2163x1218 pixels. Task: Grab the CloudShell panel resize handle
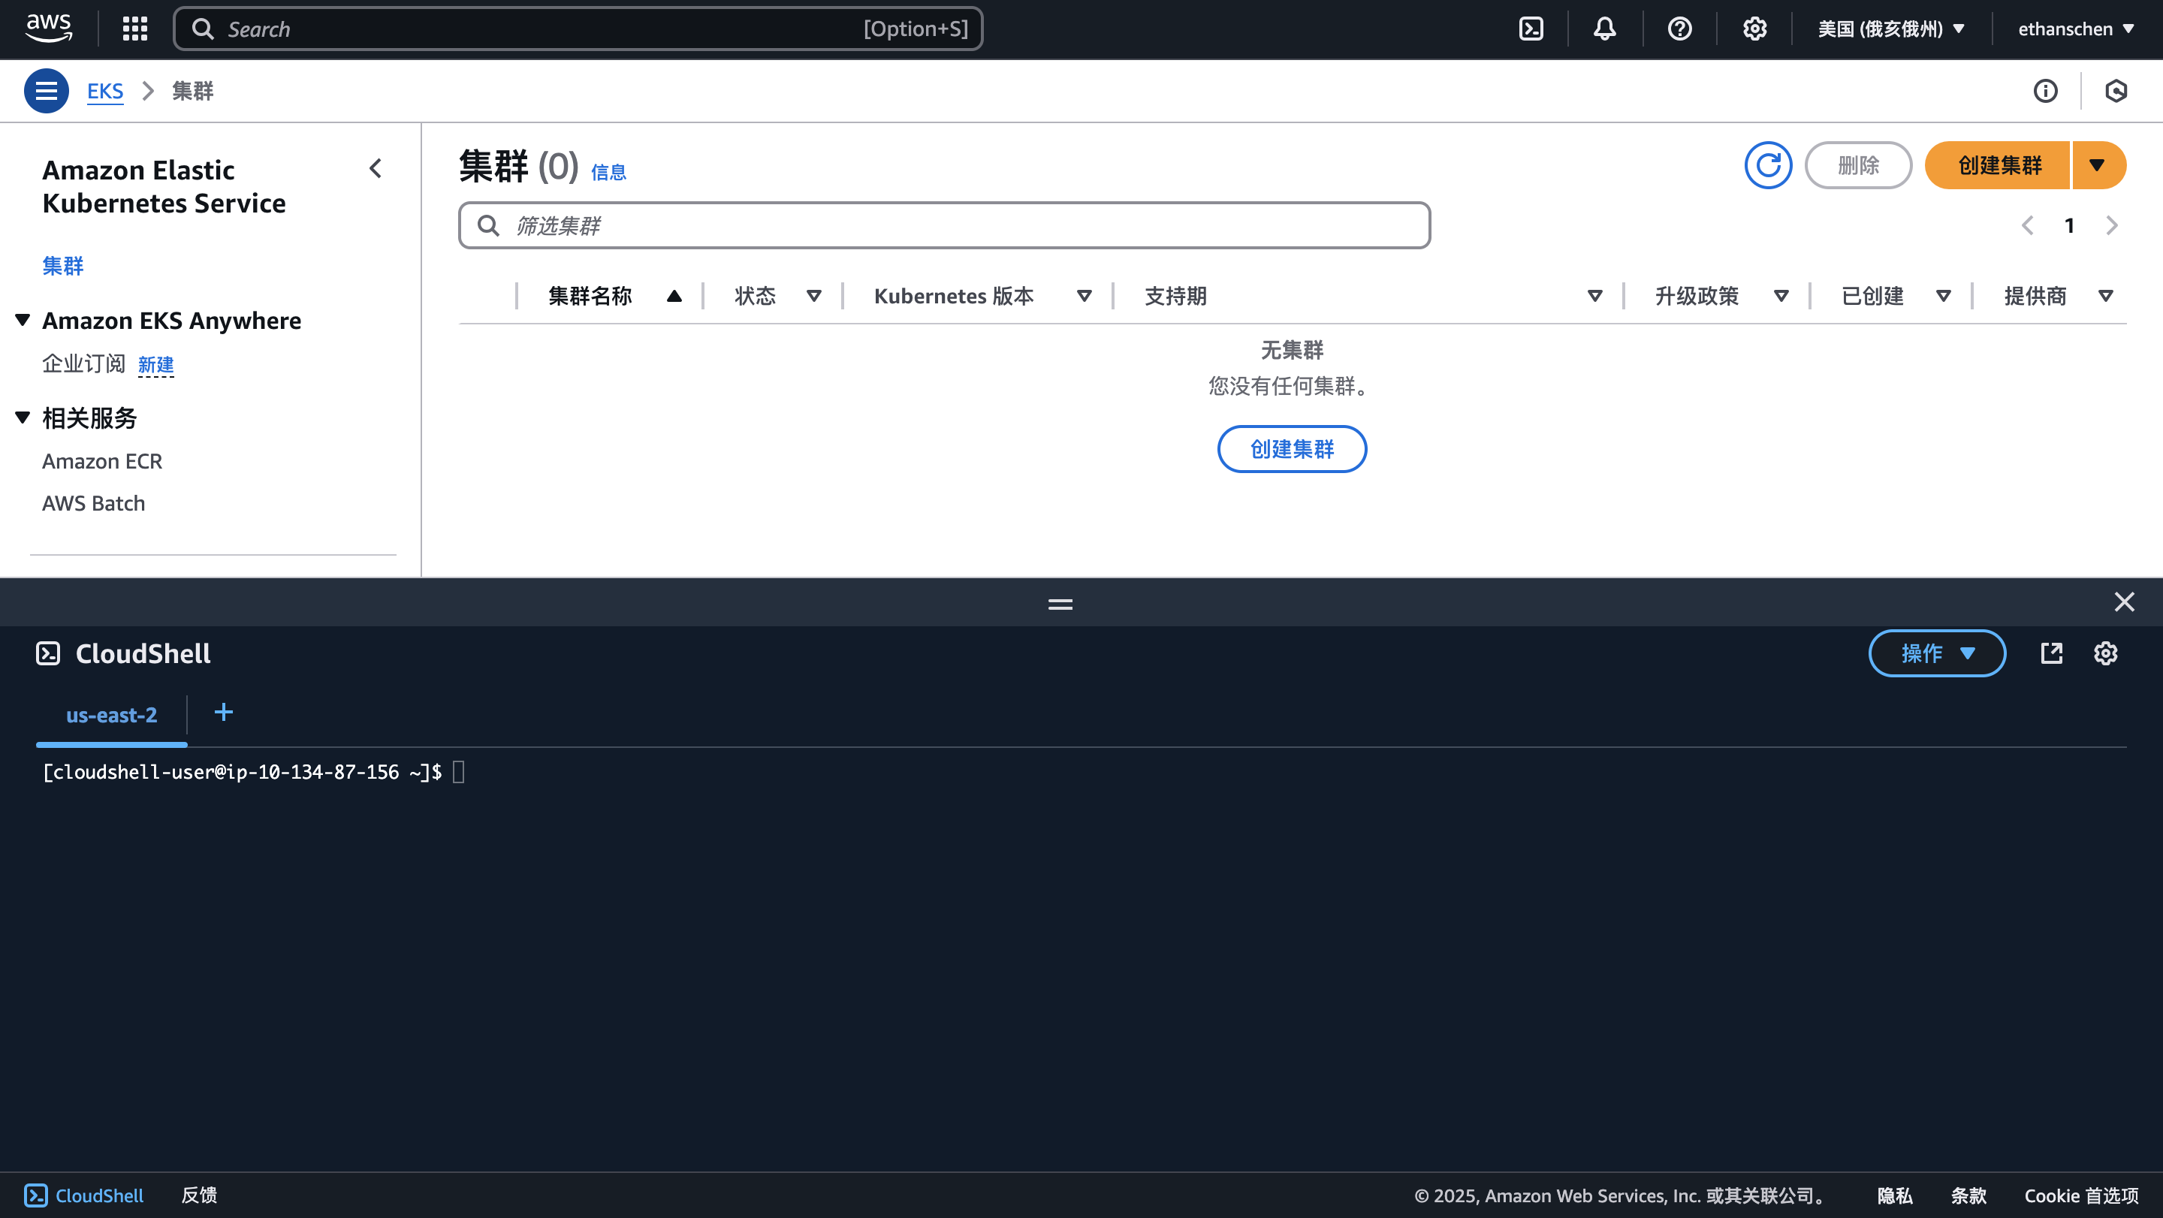(x=1060, y=603)
